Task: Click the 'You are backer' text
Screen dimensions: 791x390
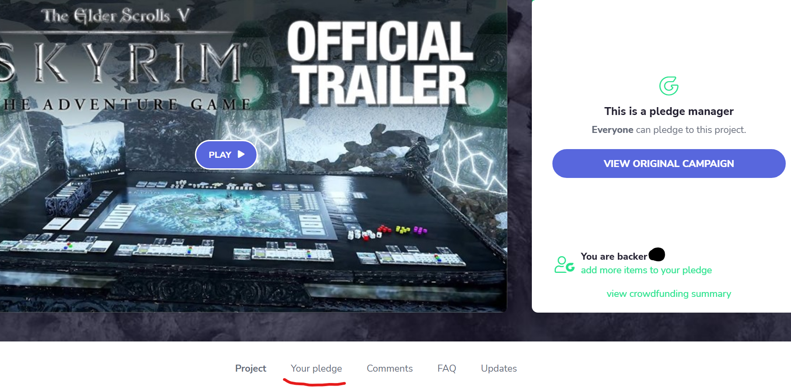Action: click(x=614, y=257)
